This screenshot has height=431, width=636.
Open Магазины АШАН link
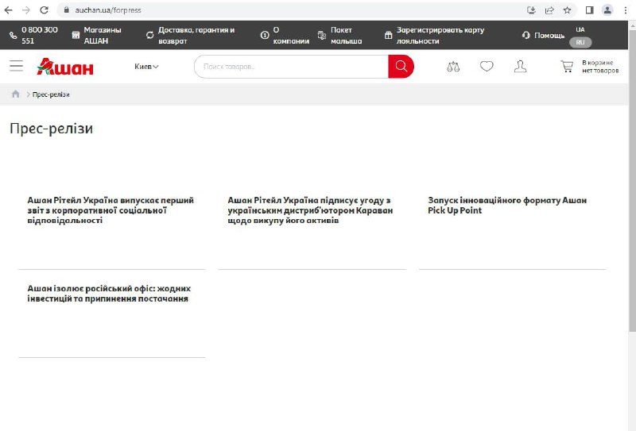[x=103, y=35]
